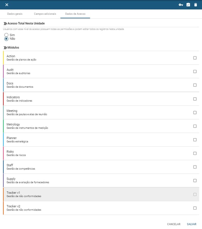Tick the Indicators module checkbox
This screenshot has width=202, height=229.
[x=195, y=99]
